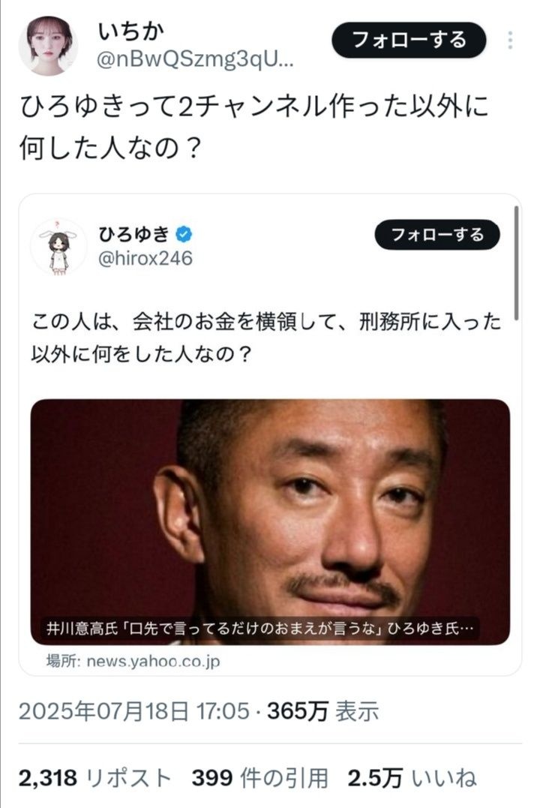Open the @nBwQSzmg3qU... handle
Image resolution: width=540 pixels, height=808 pixels.
click(x=195, y=60)
